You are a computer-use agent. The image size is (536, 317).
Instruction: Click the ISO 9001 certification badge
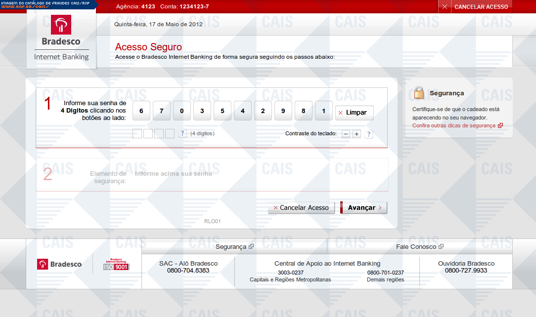pyautogui.click(x=116, y=264)
